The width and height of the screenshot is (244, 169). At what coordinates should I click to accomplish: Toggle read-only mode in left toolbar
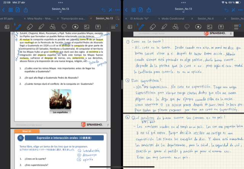[7, 27]
